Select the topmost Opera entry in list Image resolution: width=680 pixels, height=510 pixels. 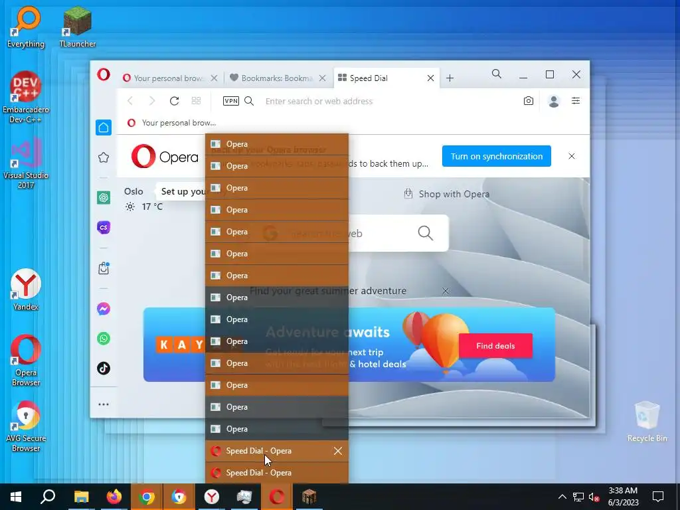point(277,144)
